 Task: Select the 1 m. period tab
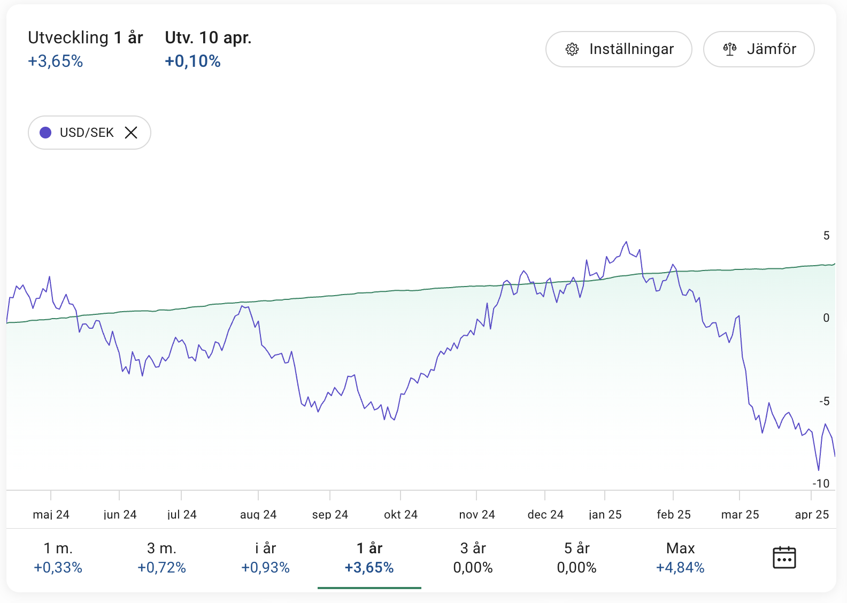(58, 558)
